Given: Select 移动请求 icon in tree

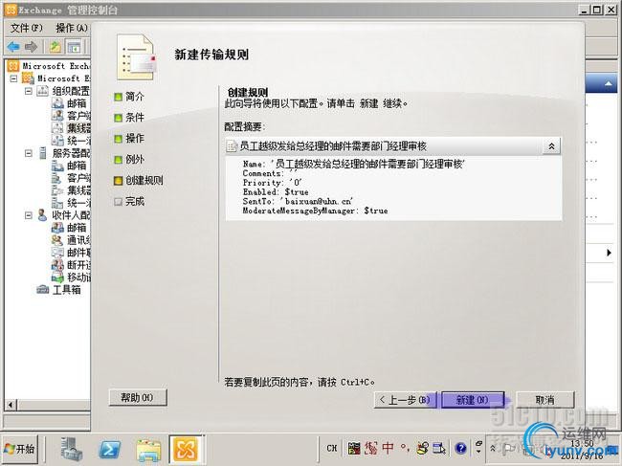Looking at the screenshot, I should pyautogui.click(x=57, y=277).
